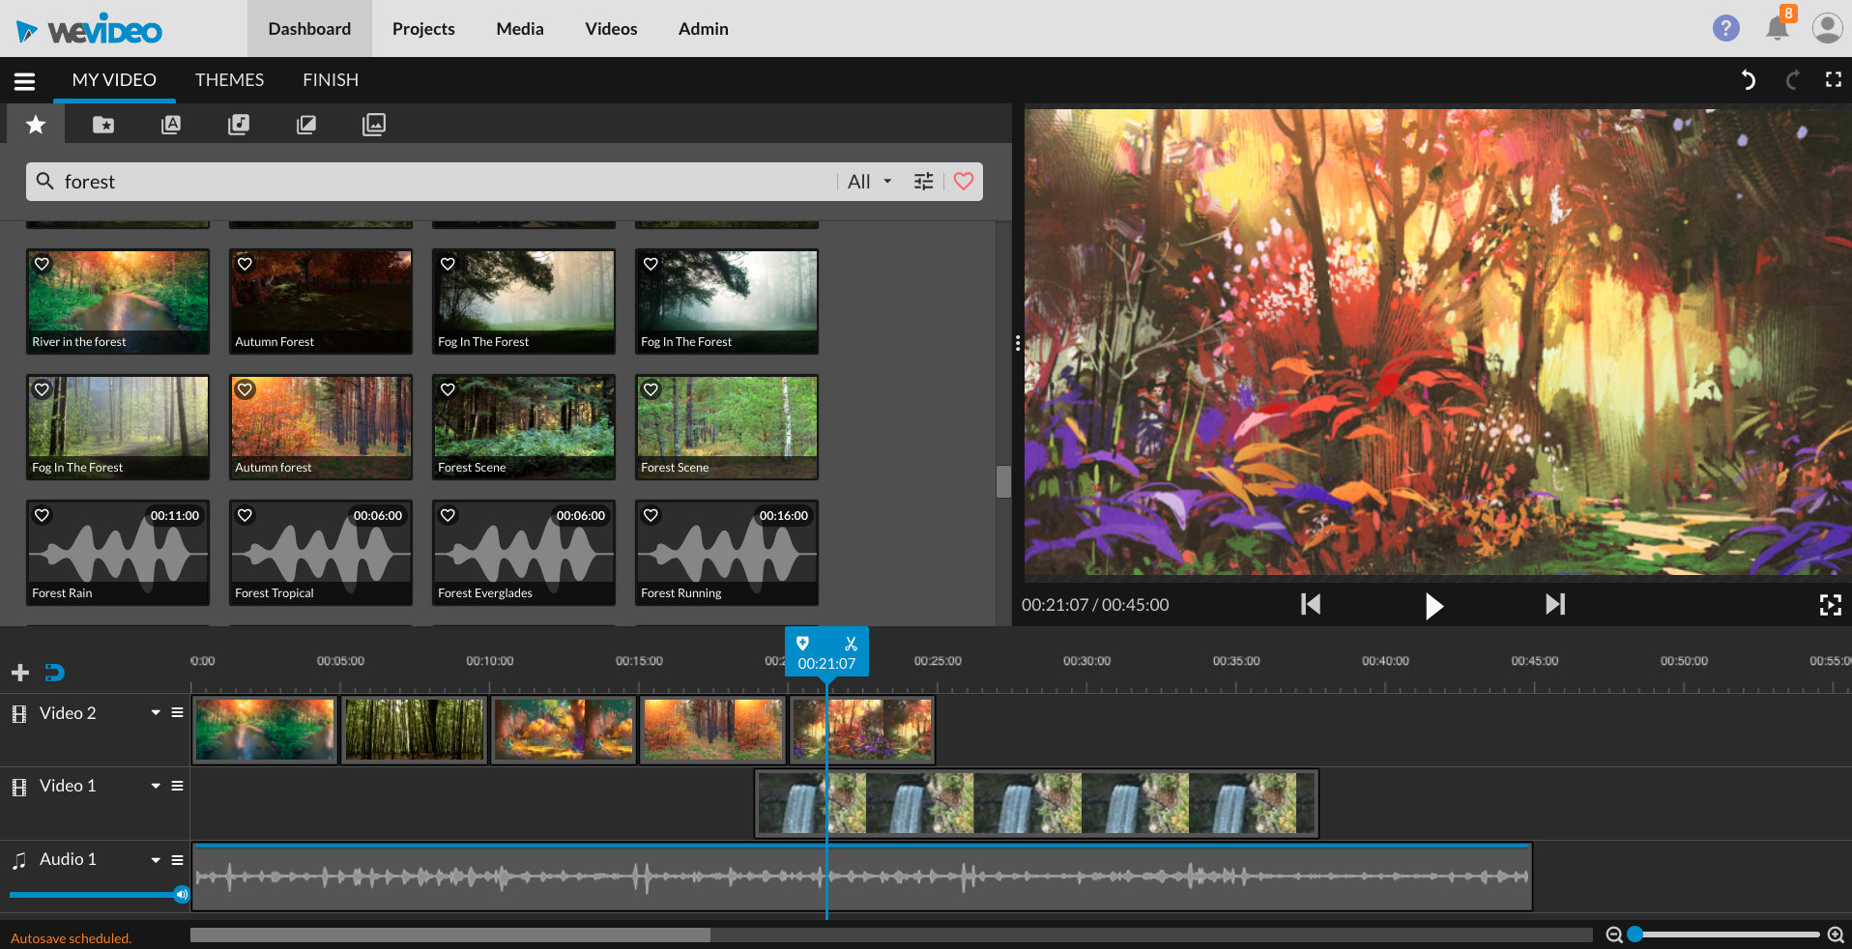Open the hamburger menu in the editor bar
Image resolution: width=1852 pixels, height=949 pixels.
(24, 81)
